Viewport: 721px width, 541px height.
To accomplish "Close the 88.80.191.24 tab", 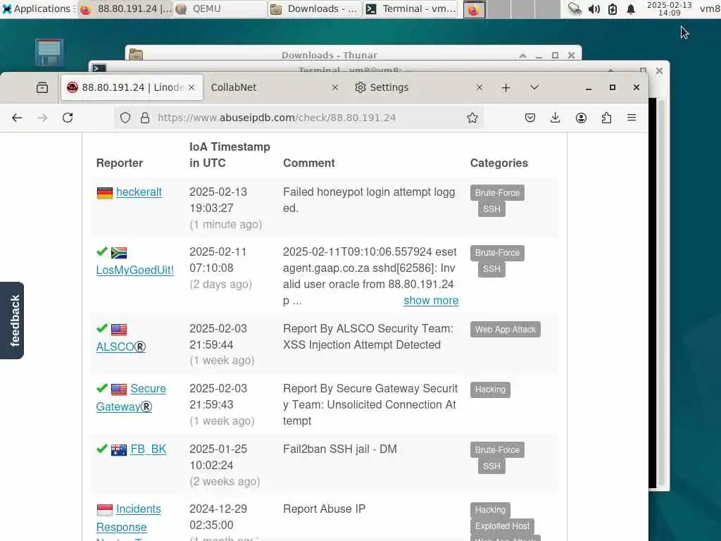I will pos(192,87).
